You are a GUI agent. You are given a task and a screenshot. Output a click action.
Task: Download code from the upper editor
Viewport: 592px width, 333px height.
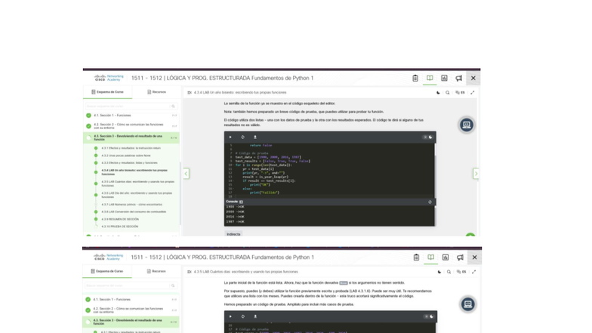click(x=254, y=137)
